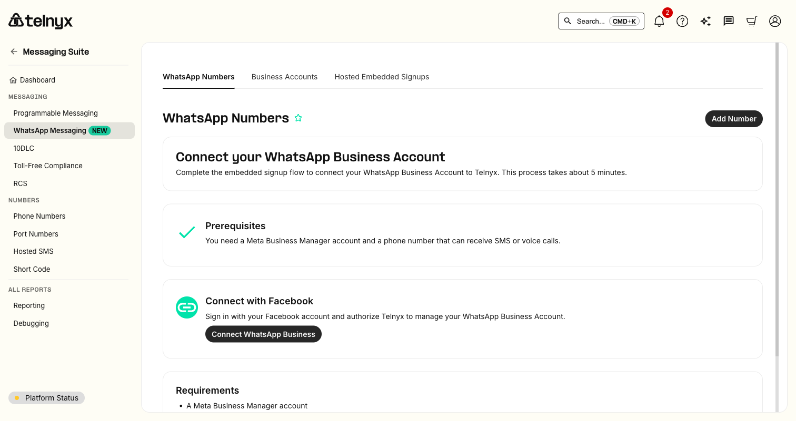Click the red notification count badge

[x=668, y=13]
